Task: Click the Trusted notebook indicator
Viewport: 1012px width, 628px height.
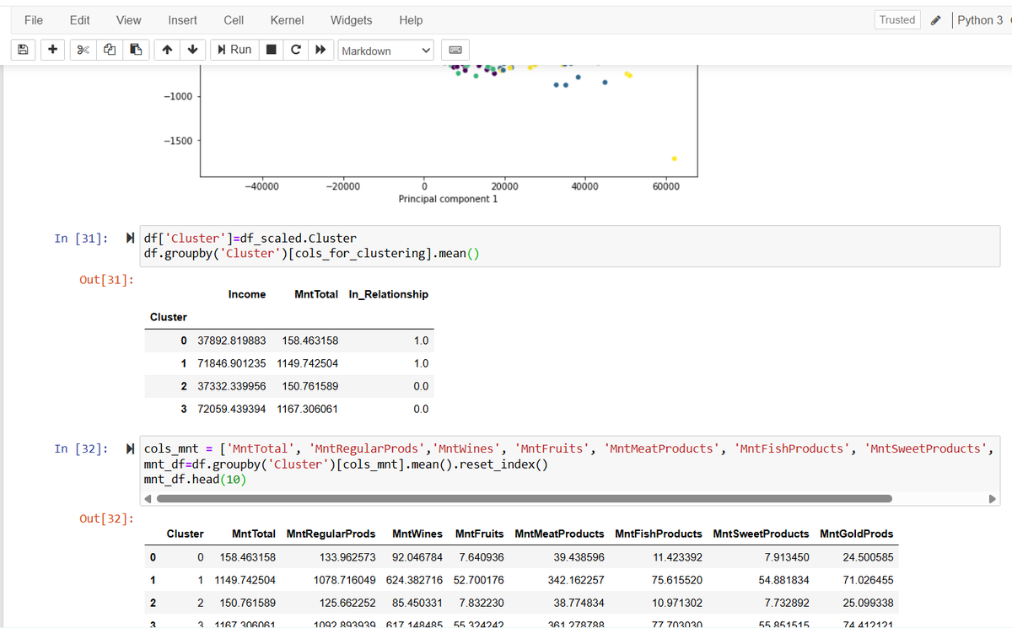Action: coord(897,20)
